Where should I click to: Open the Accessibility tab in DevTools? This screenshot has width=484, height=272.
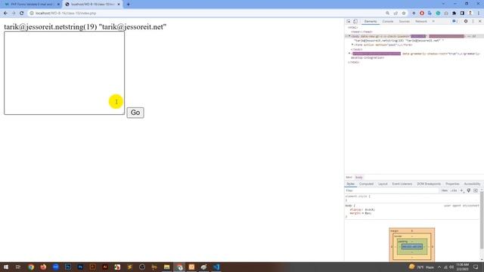click(472, 184)
